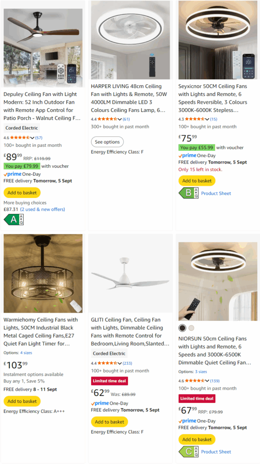Image resolution: width=260 pixels, height=464 pixels.
Task: Expand rating breakdown chevron for Depuley fan
Action: coord(32,138)
